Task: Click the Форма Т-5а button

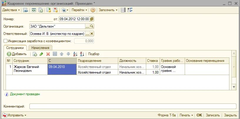Action: click(x=167, y=115)
